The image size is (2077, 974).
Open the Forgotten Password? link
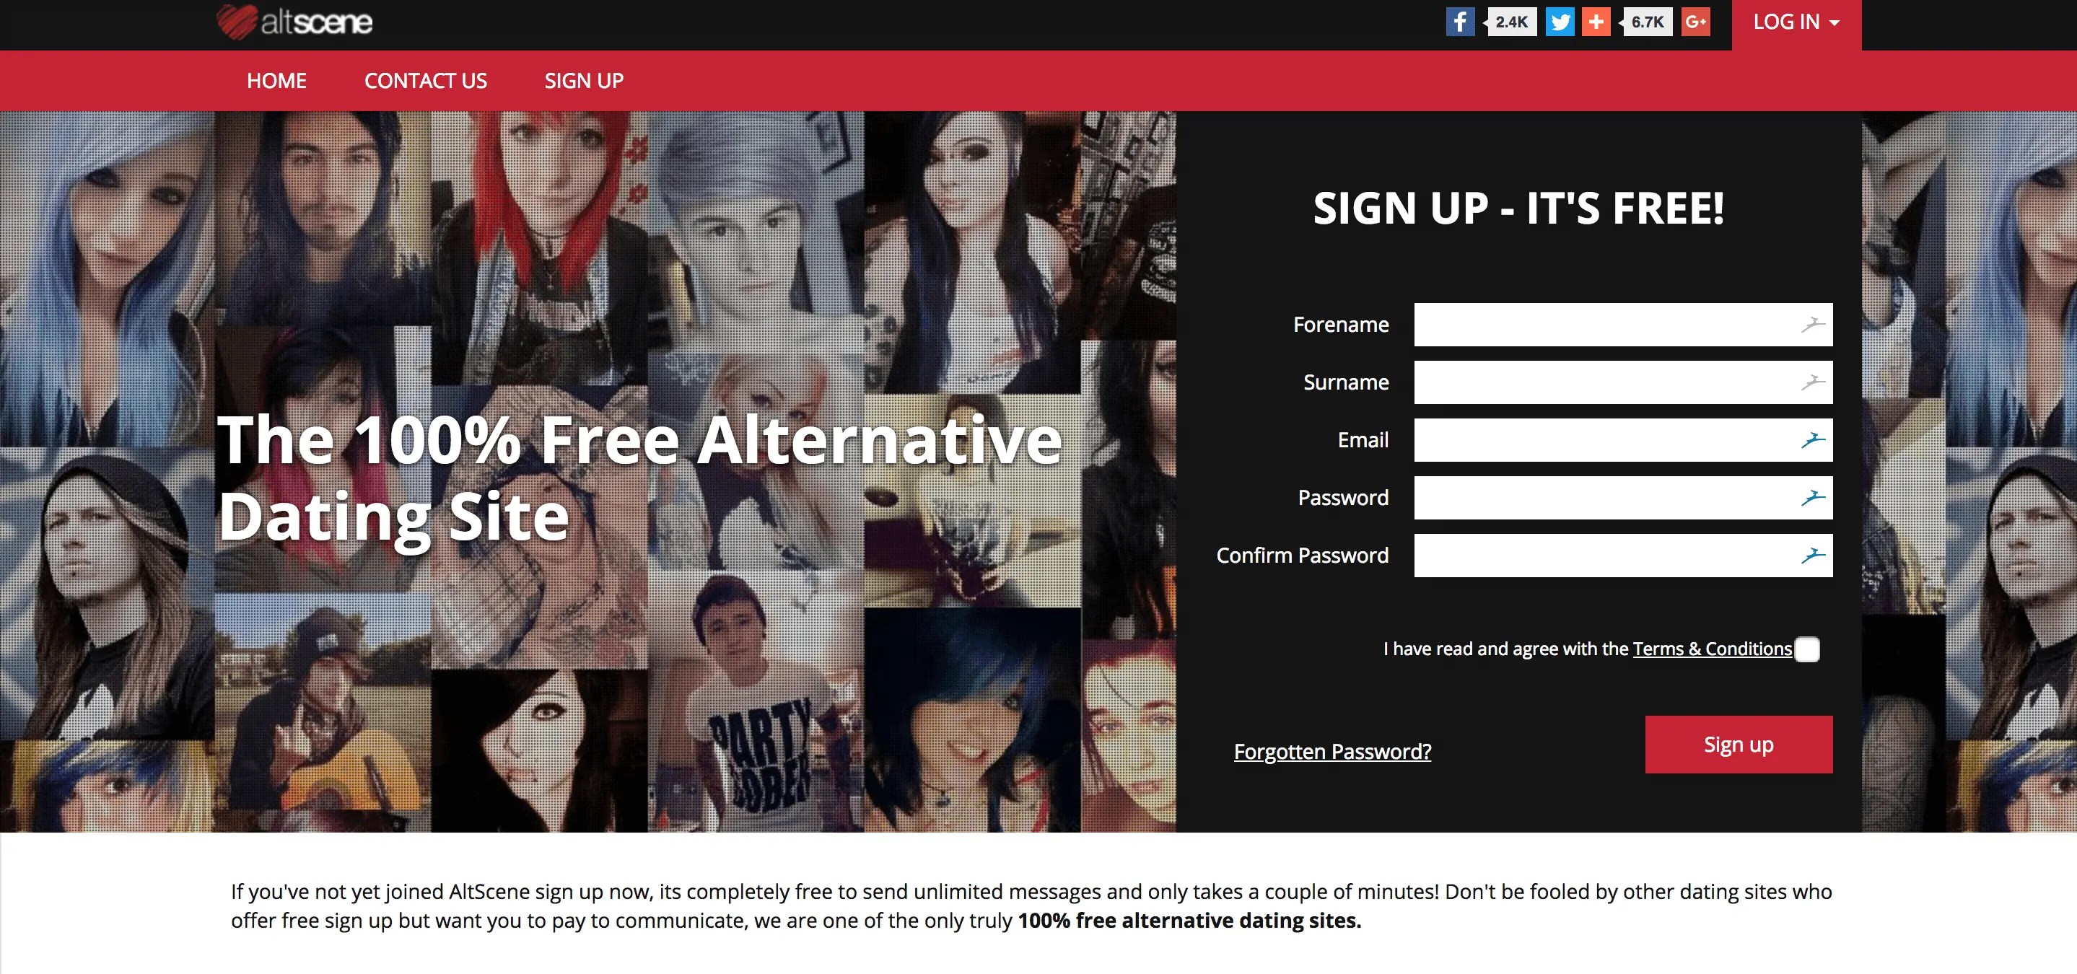pyautogui.click(x=1333, y=752)
